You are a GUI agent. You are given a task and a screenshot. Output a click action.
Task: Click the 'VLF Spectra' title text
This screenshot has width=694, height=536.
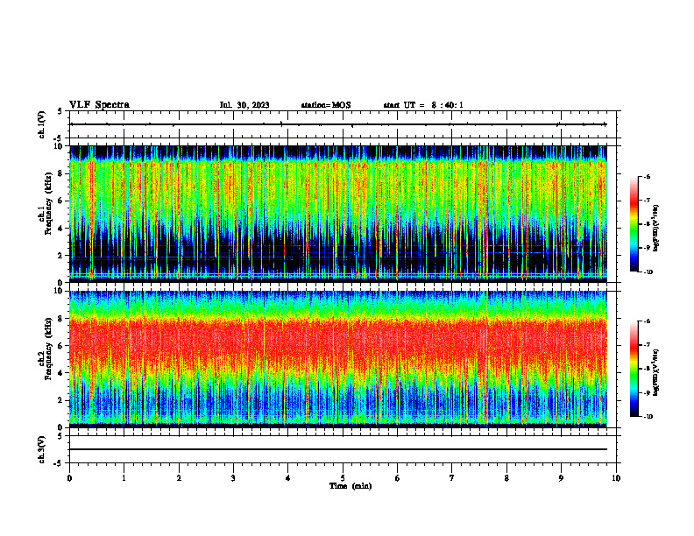pos(99,105)
